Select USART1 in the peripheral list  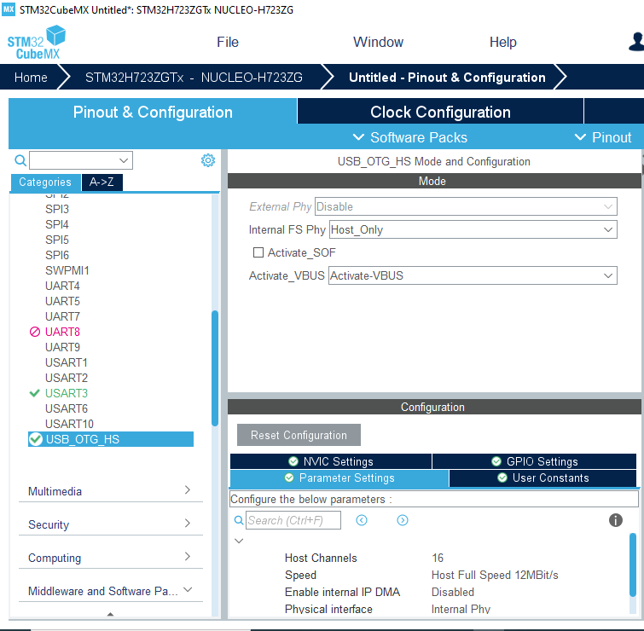(67, 362)
